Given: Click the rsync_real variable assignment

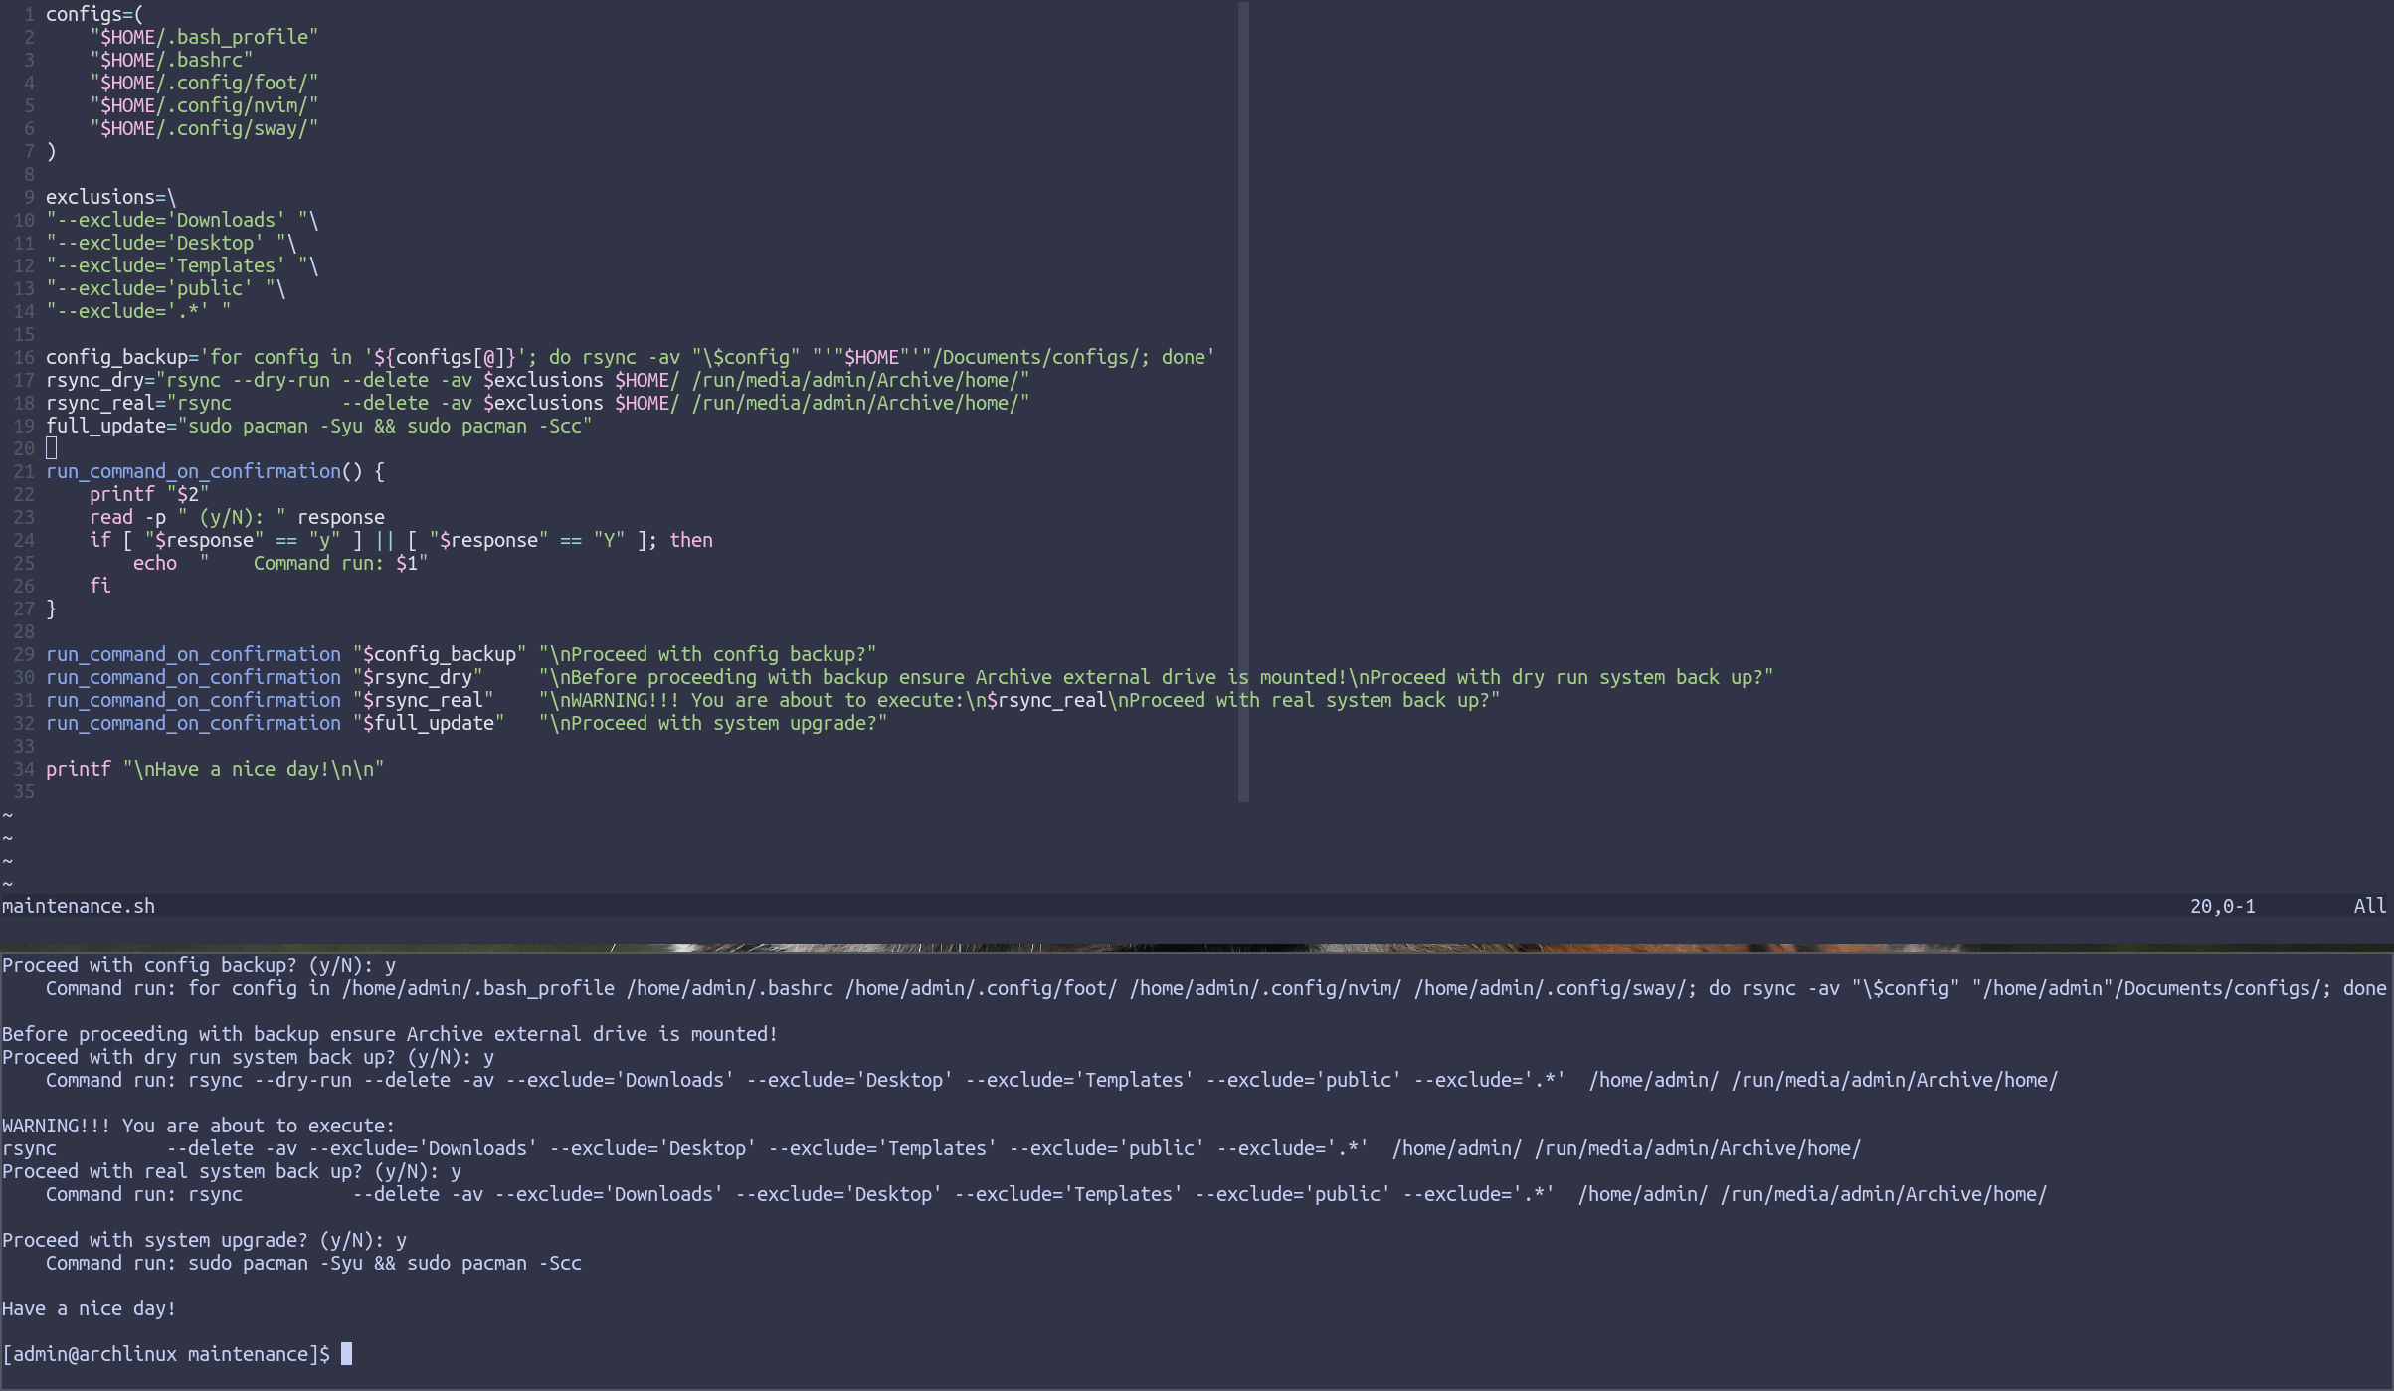Looking at the screenshot, I should pyautogui.click(x=538, y=403).
